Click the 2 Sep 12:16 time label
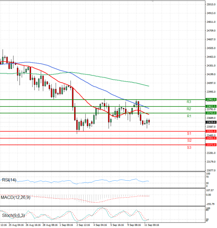Screen dimensions: 217x228 click(83, 225)
